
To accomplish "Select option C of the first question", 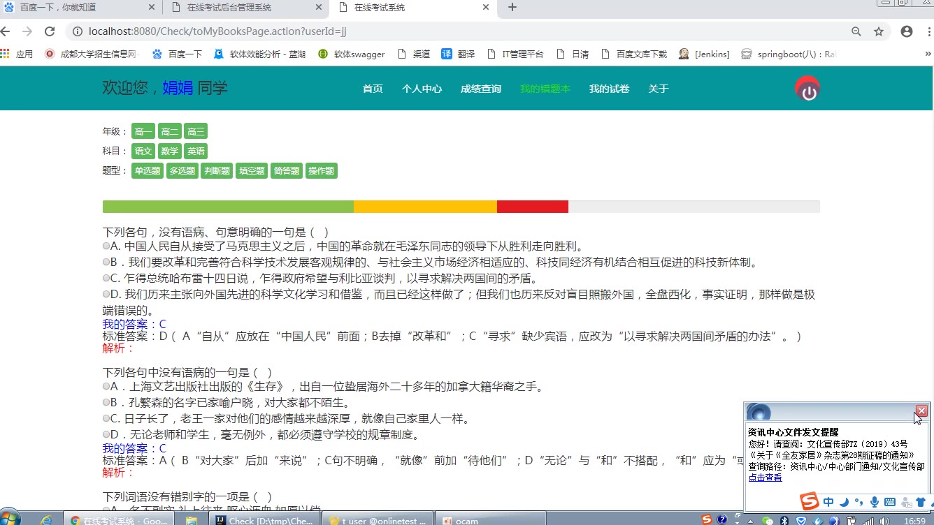I will tap(106, 279).
